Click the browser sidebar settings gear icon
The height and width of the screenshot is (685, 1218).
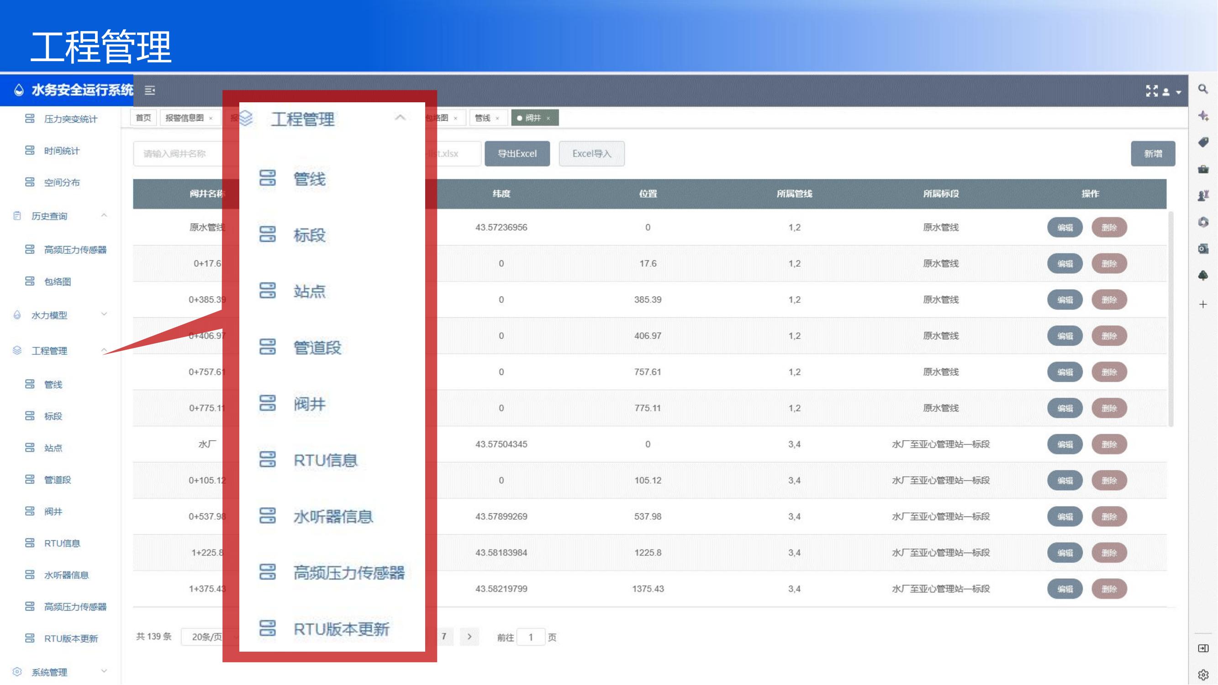pyautogui.click(x=1203, y=674)
